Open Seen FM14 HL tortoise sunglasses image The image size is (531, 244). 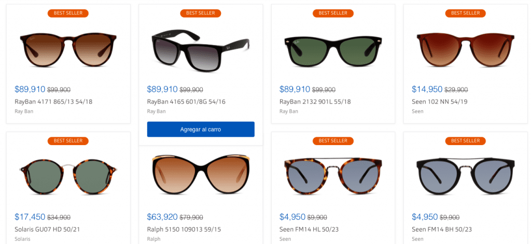[x=333, y=176]
